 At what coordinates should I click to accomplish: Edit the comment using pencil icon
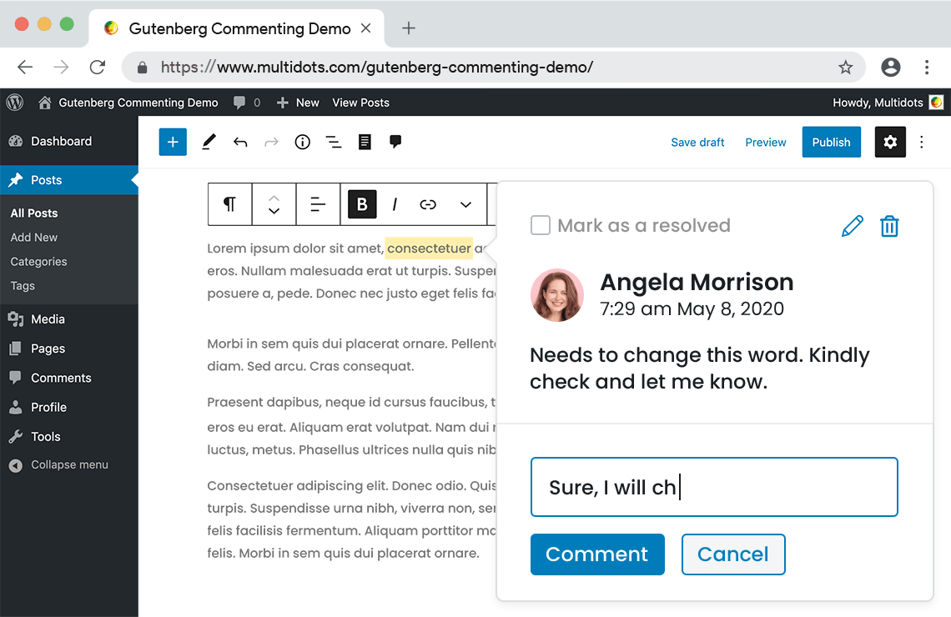pyautogui.click(x=852, y=226)
